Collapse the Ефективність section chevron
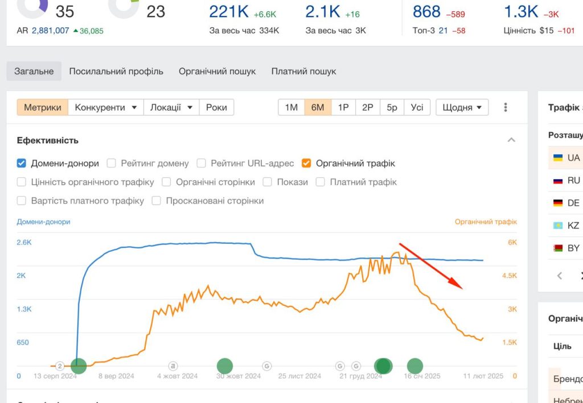The width and height of the screenshot is (583, 403). (511, 140)
